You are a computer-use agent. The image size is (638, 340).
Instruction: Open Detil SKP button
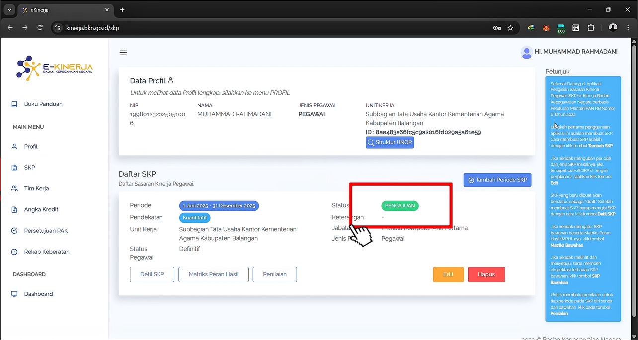click(x=152, y=274)
